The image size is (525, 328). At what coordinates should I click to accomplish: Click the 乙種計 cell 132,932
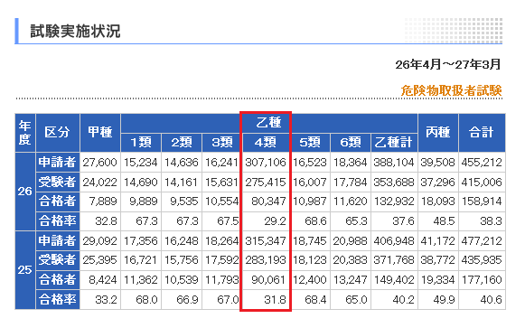[394, 201]
